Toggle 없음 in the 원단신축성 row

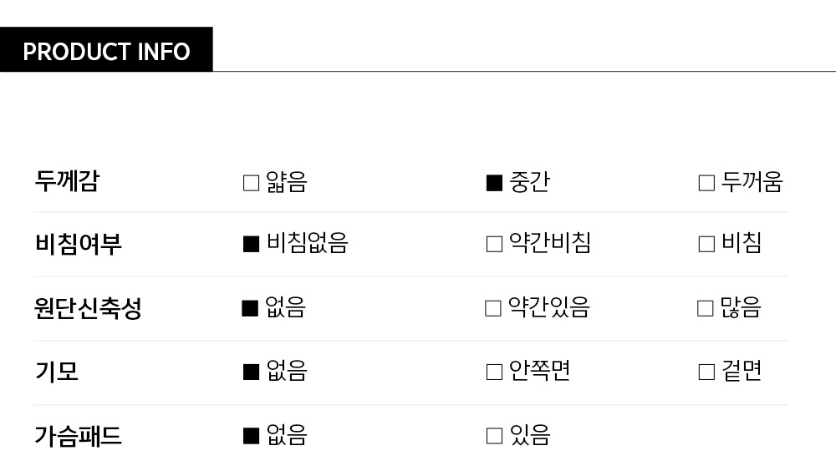[x=250, y=308]
